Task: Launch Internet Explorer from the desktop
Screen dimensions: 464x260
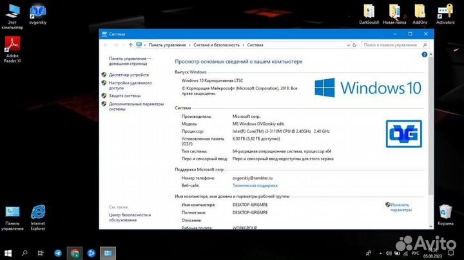Action: (38, 218)
